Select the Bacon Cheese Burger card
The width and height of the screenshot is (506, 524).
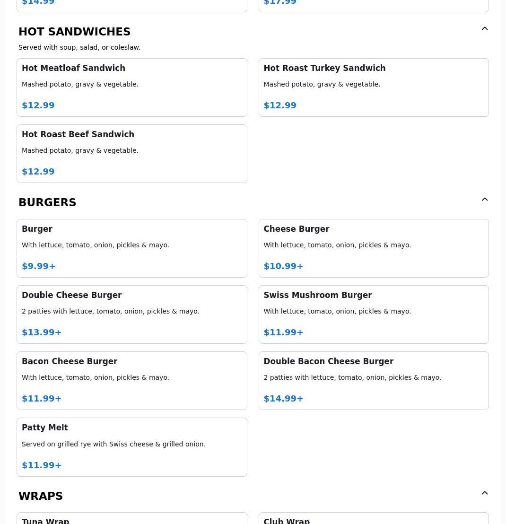[x=131, y=381]
